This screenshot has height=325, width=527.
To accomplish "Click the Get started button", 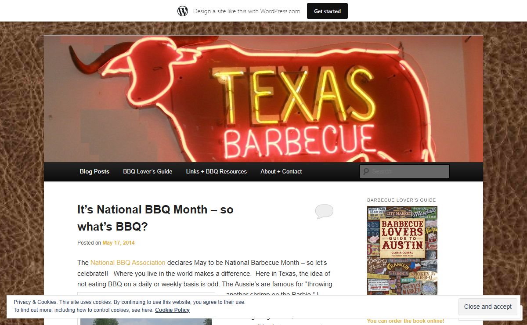I will pyautogui.click(x=327, y=11).
